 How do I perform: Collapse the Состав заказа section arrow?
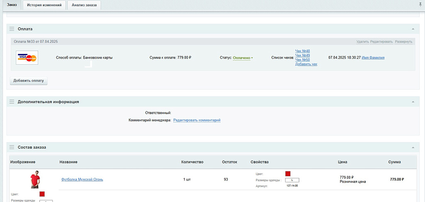pyautogui.click(x=413, y=147)
